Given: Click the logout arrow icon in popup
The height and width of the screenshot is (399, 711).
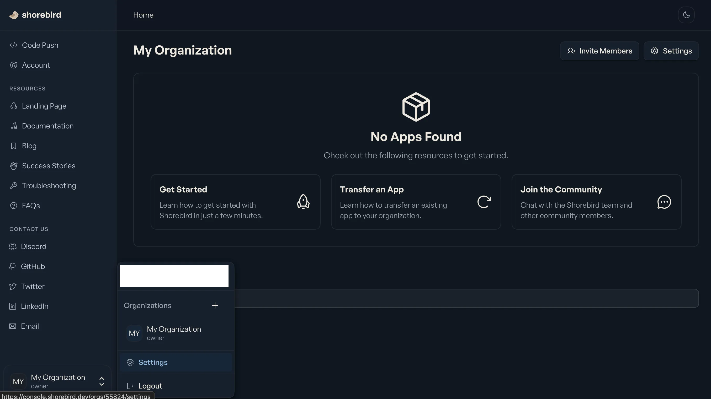Looking at the screenshot, I should point(130,386).
